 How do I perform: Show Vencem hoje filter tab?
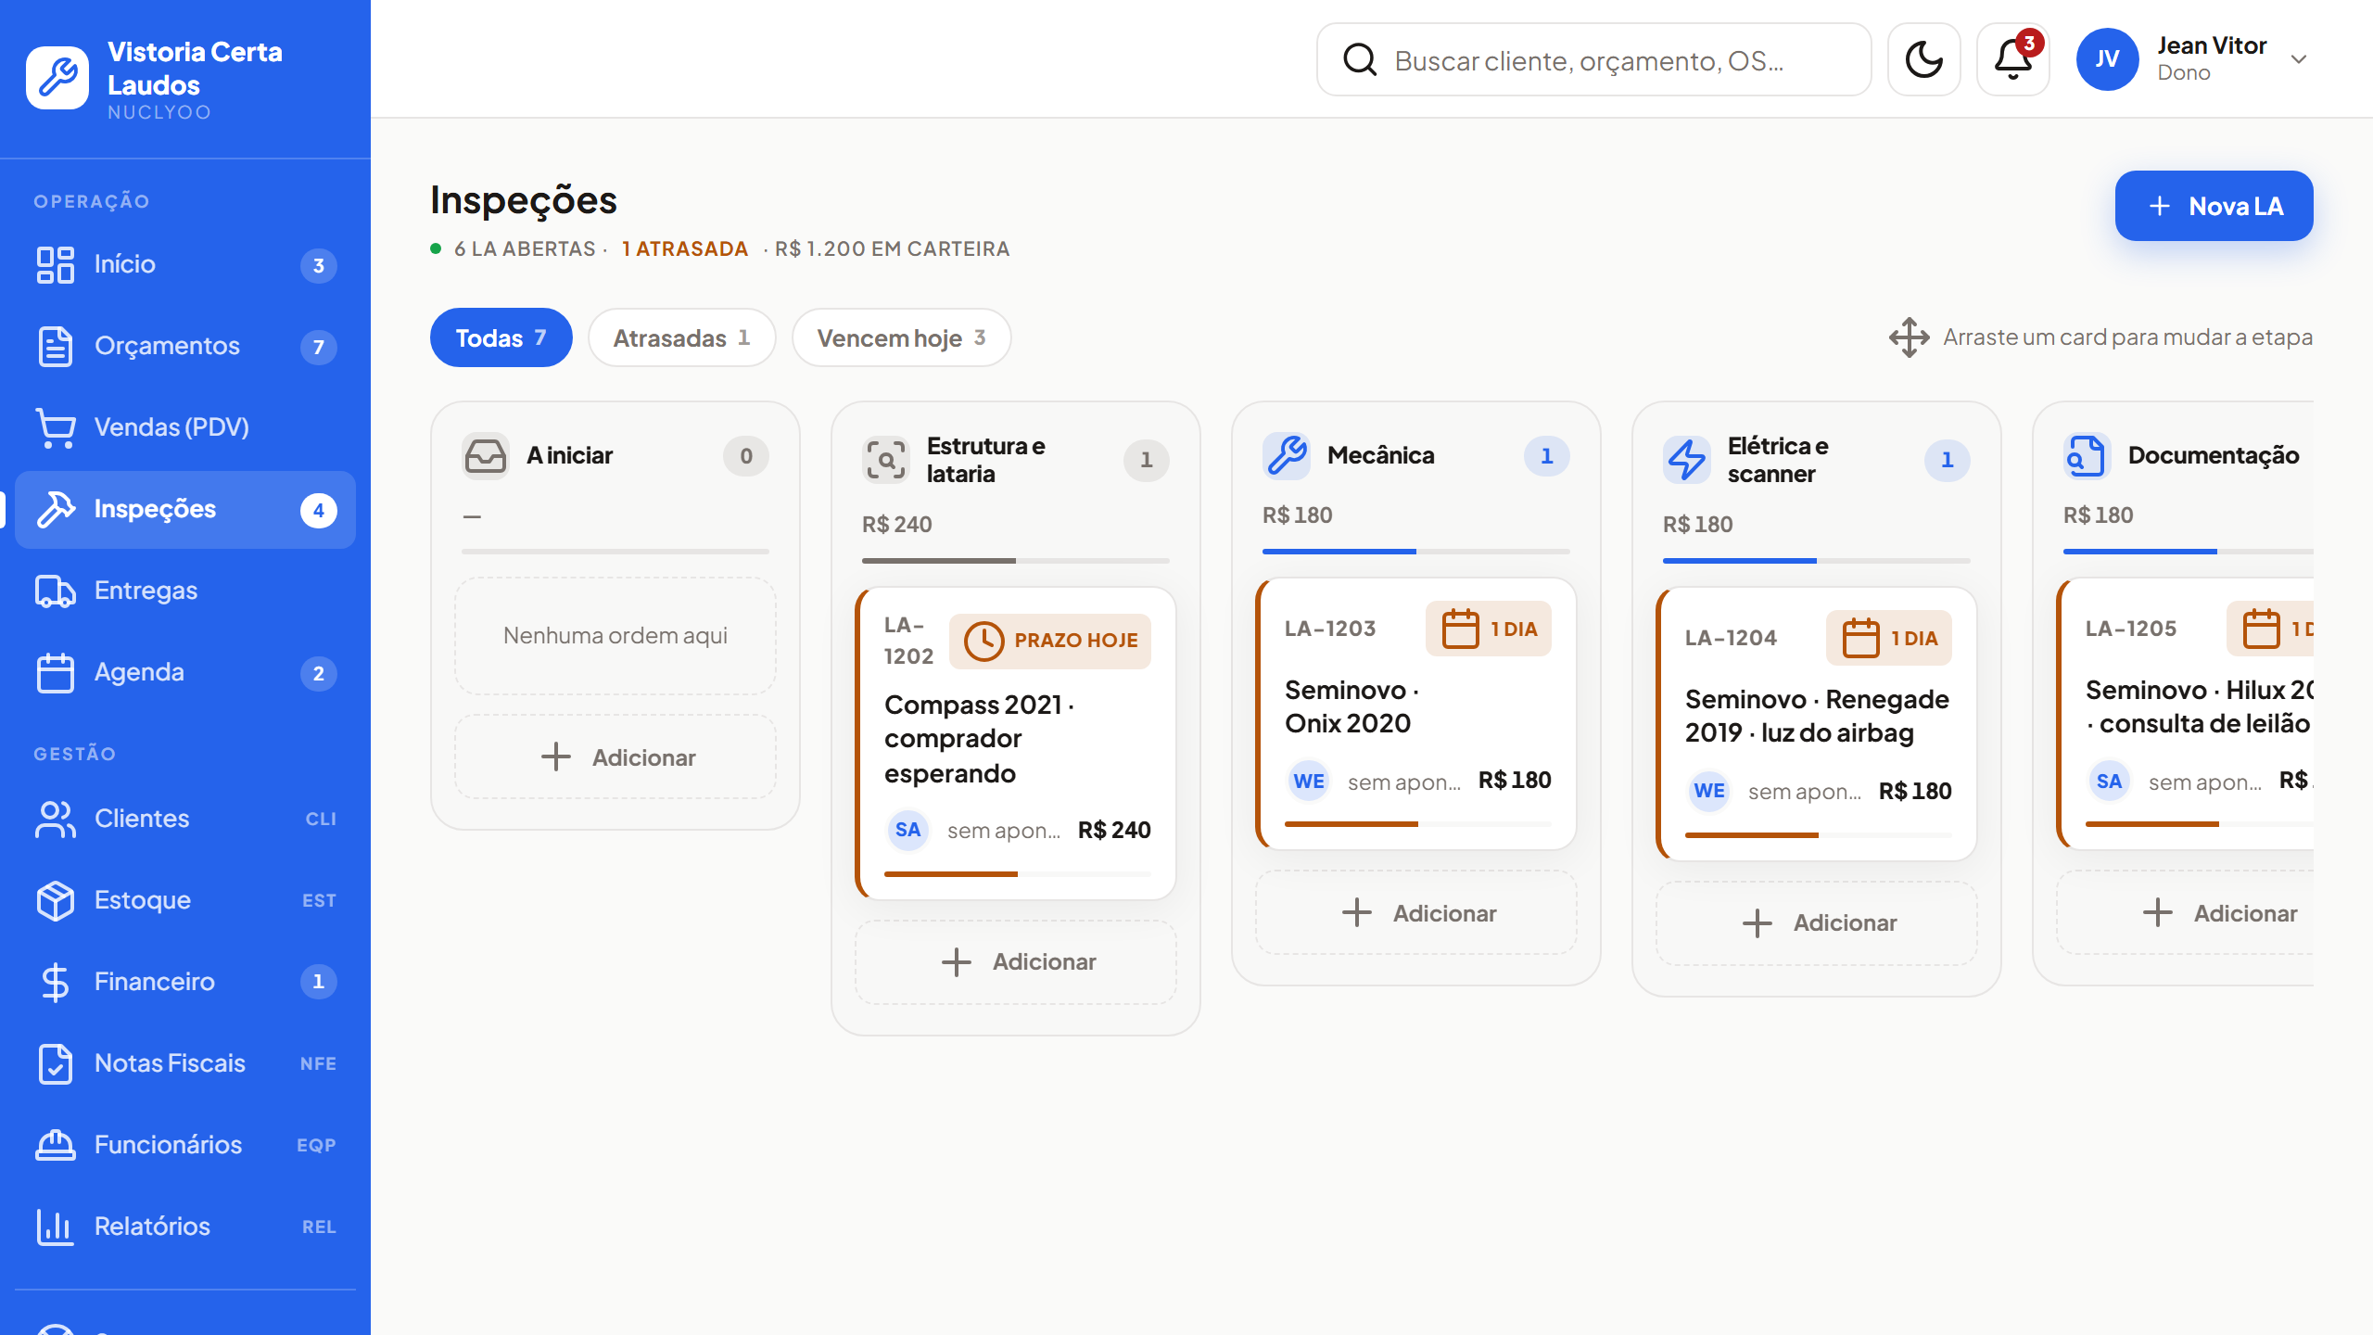(901, 337)
